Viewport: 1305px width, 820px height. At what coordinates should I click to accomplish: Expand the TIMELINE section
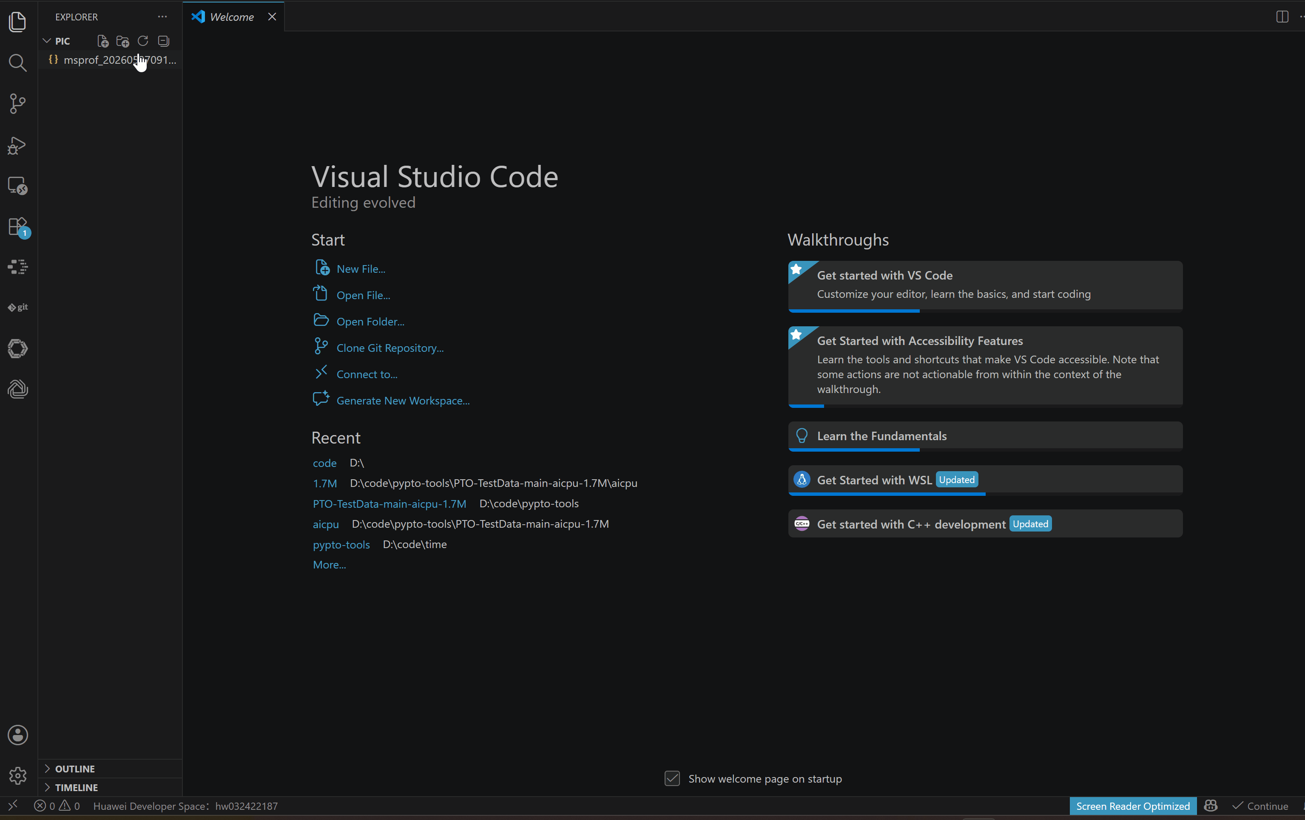pyautogui.click(x=111, y=787)
